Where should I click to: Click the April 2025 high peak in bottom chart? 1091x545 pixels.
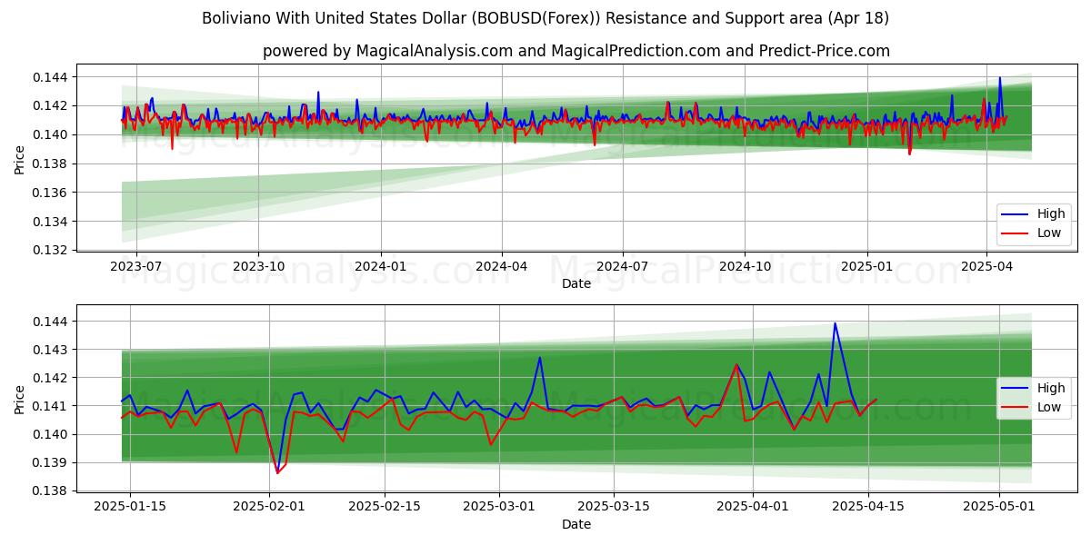pyautogui.click(x=835, y=323)
